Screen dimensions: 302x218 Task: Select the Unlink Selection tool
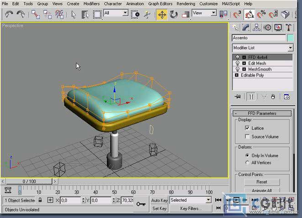[x=48, y=15]
